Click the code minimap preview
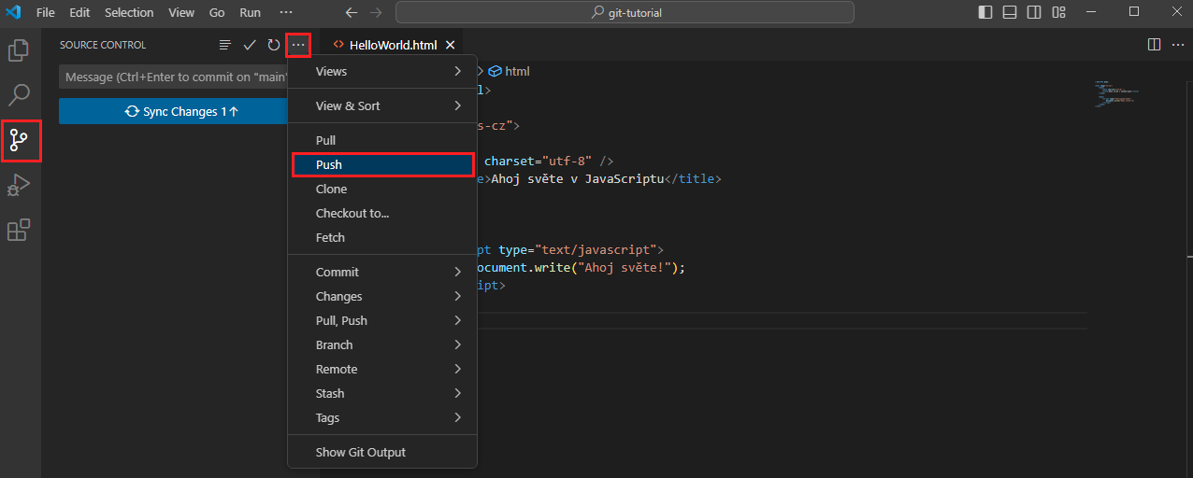The width and height of the screenshot is (1193, 478). pos(1117,93)
